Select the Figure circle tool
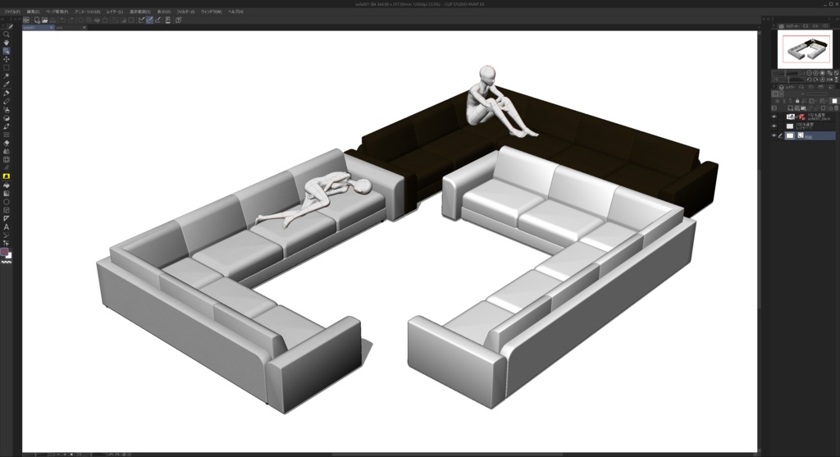The width and height of the screenshot is (840, 457). (x=7, y=202)
